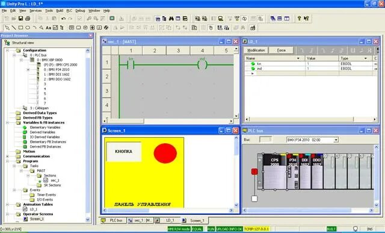Open the BMX P34 2010 02.00 dropdown
The image size is (385, 233).
pos(336,140)
